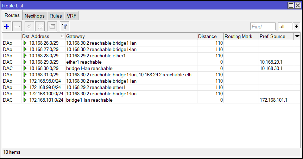
Task: Open the Rules tab
Action: coord(56,16)
